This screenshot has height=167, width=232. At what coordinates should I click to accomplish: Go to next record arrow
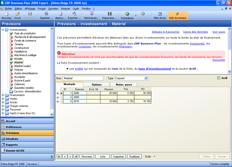[70, 156]
